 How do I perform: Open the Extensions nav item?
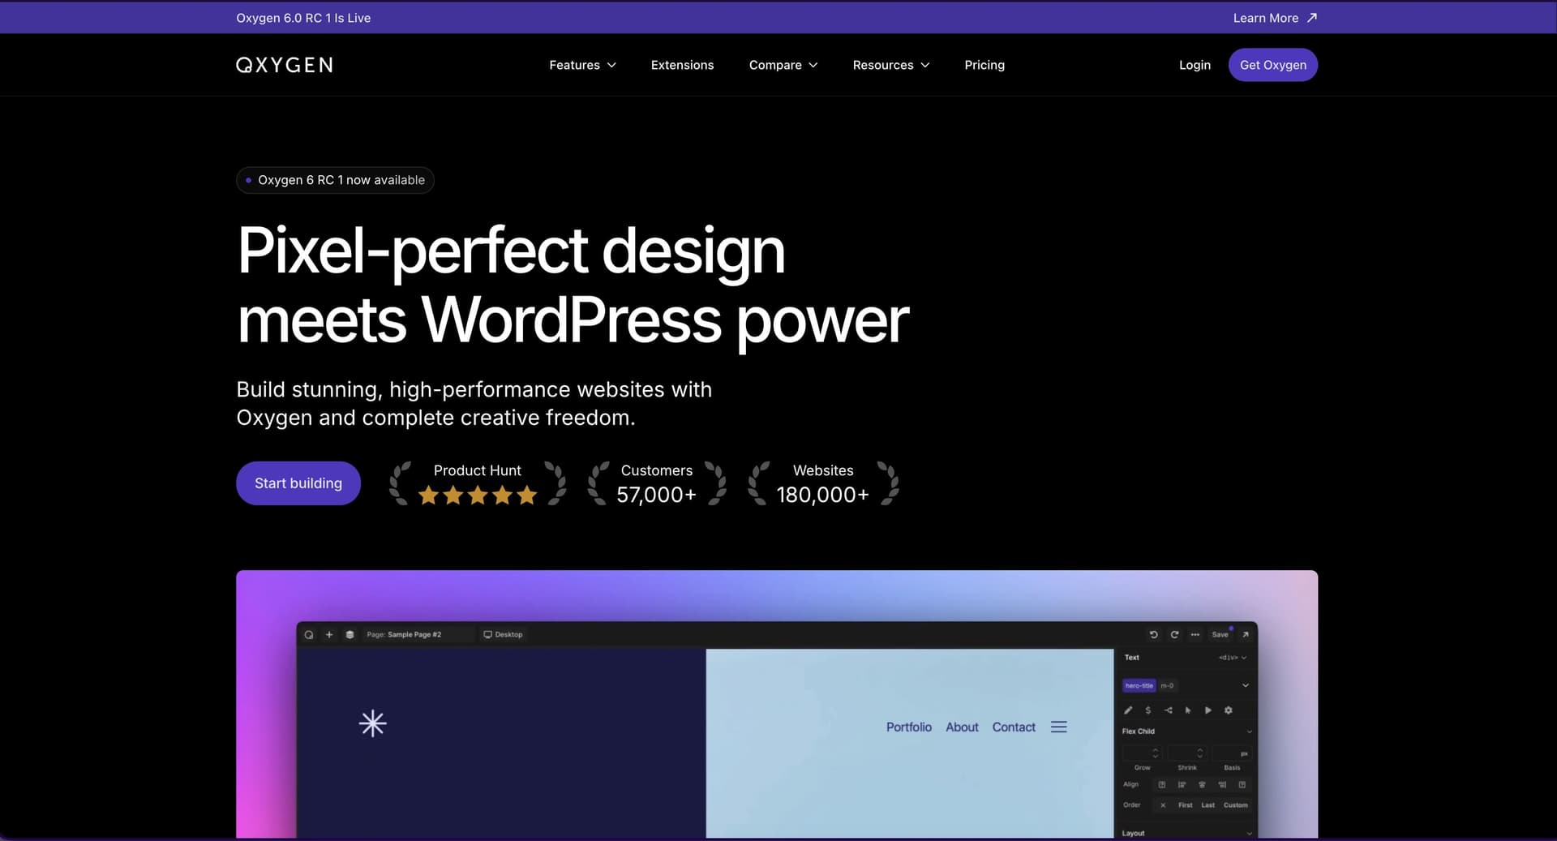click(682, 65)
